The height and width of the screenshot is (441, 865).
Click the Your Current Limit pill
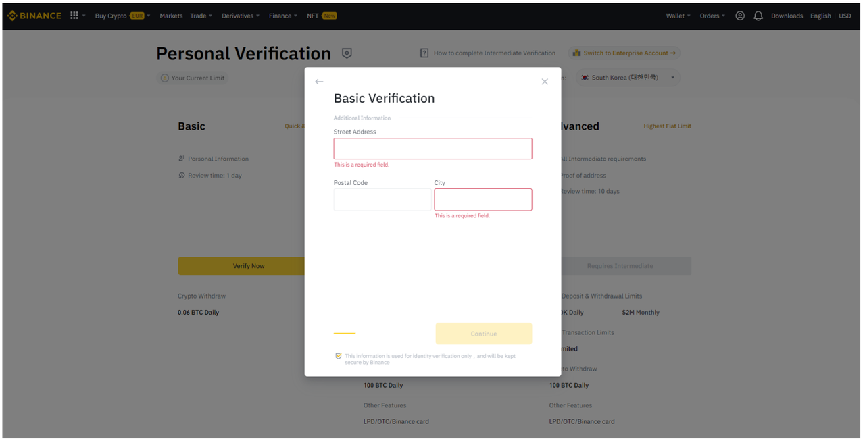[193, 78]
